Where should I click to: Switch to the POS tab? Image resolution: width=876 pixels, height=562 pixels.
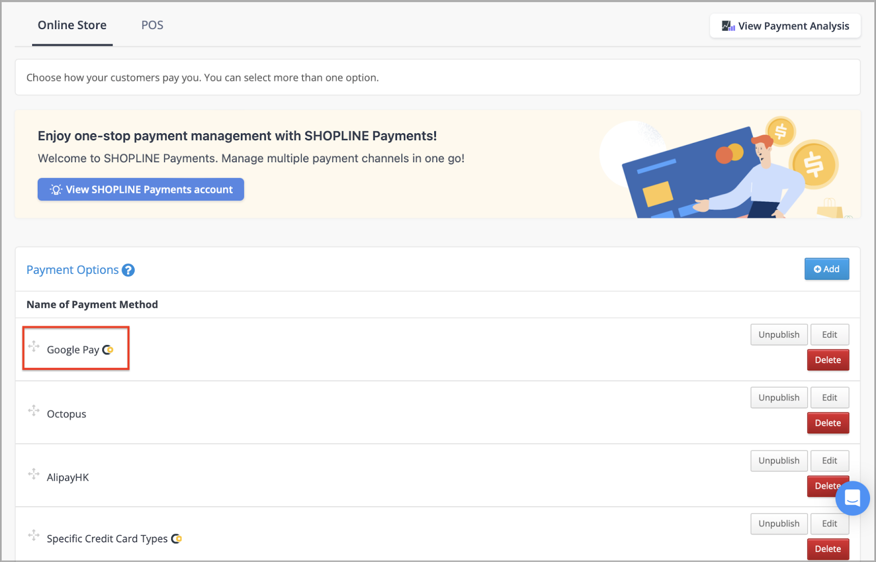coord(152,25)
